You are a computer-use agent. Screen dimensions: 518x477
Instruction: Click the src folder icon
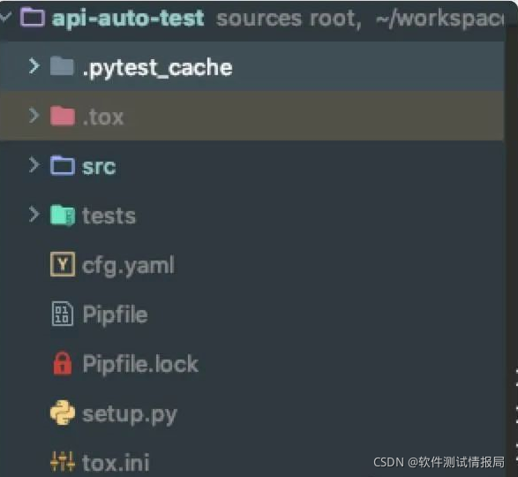point(63,165)
